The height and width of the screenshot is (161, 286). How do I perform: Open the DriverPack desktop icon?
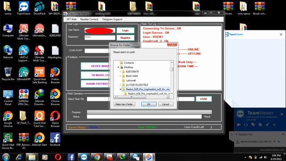[39, 8]
